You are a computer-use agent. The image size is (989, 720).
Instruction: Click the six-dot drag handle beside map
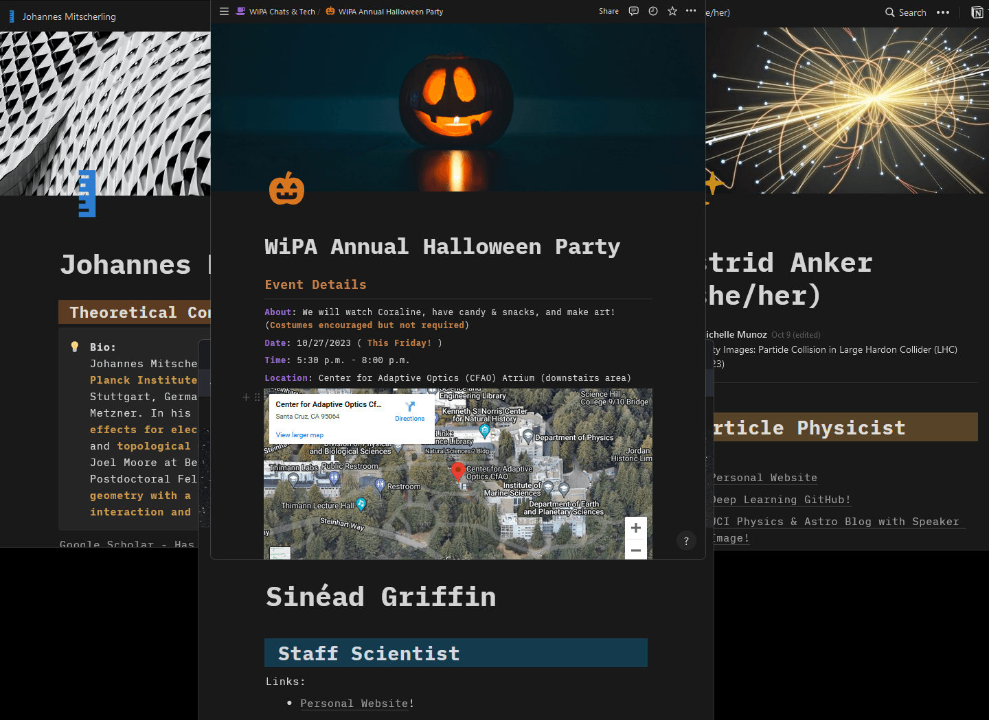(258, 397)
